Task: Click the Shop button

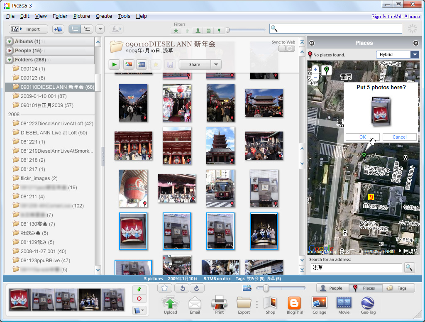Action: 270,305
